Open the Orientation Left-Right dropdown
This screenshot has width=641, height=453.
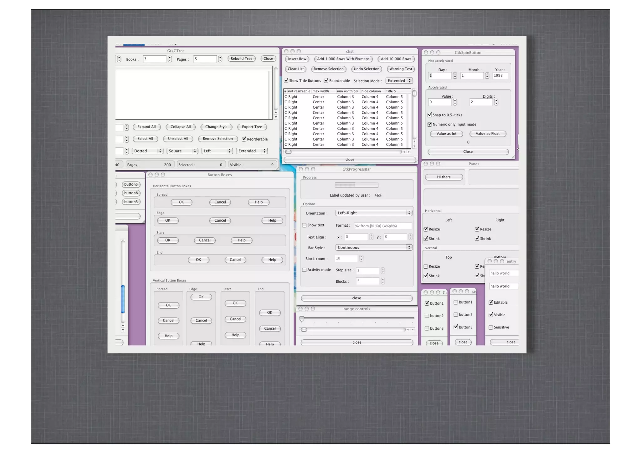(373, 213)
